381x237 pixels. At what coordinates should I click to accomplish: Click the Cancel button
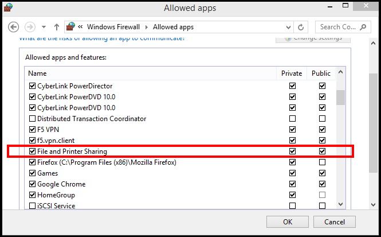click(x=335, y=222)
